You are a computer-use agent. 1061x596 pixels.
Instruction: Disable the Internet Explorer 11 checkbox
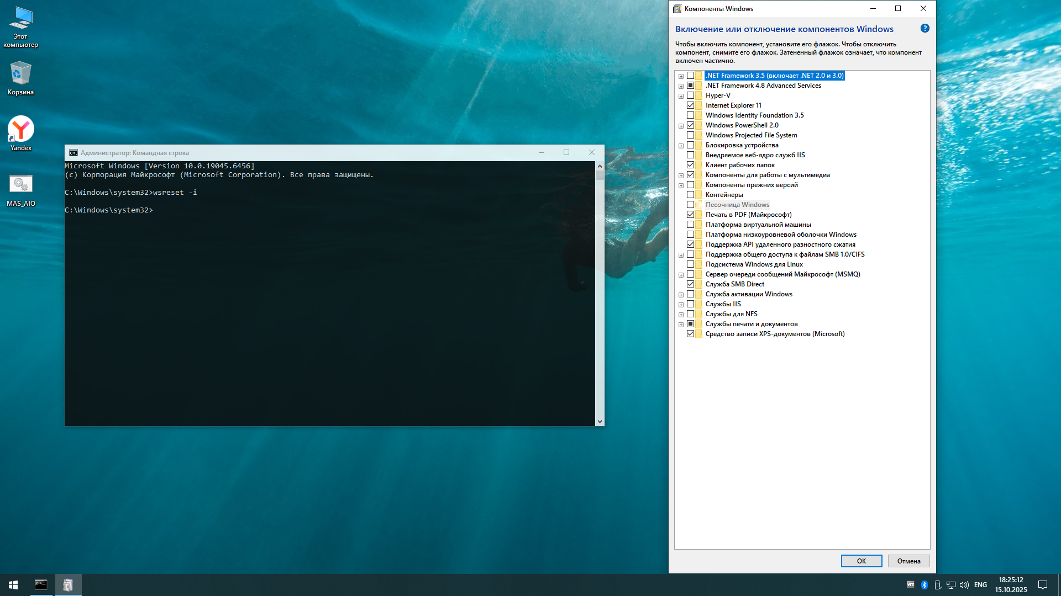pyautogui.click(x=691, y=105)
